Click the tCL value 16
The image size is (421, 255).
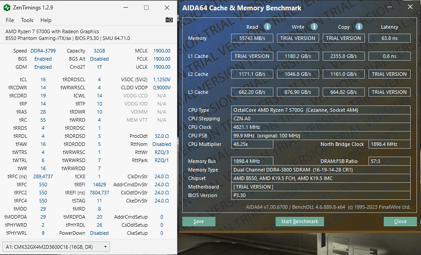pos(43,79)
